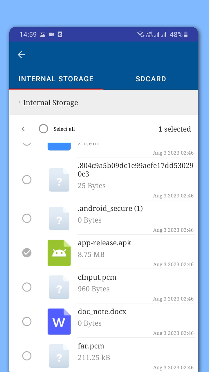Select the doc_note.docx radio circle

(27, 322)
